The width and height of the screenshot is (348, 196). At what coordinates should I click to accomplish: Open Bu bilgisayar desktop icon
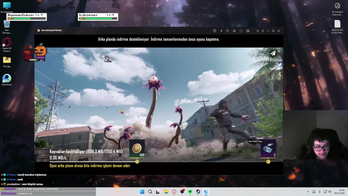coord(7,8)
